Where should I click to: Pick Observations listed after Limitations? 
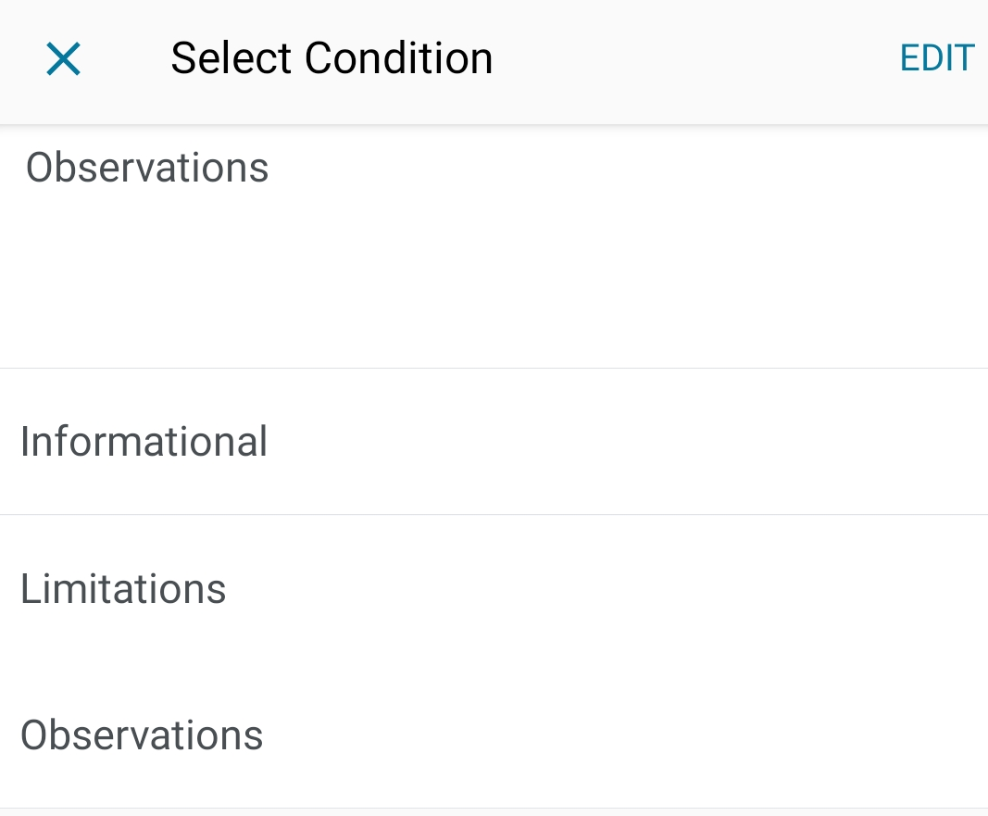coord(142,735)
